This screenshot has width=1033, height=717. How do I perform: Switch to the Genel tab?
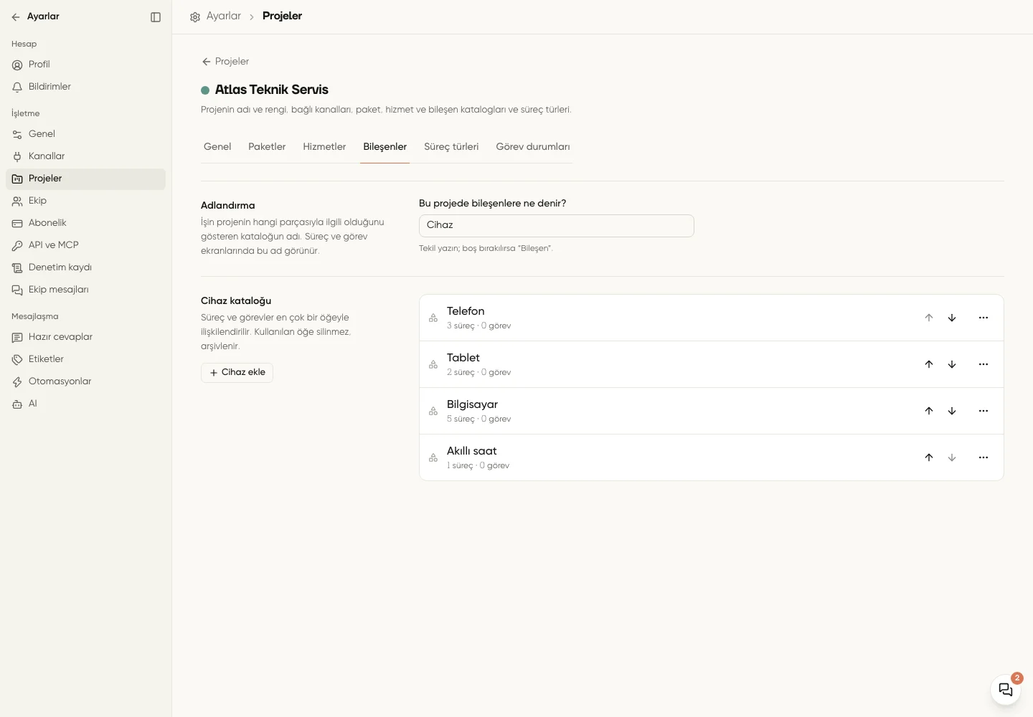pos(217,147)
